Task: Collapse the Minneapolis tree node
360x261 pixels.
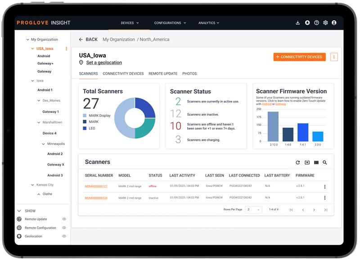Action: click(43, 144)
